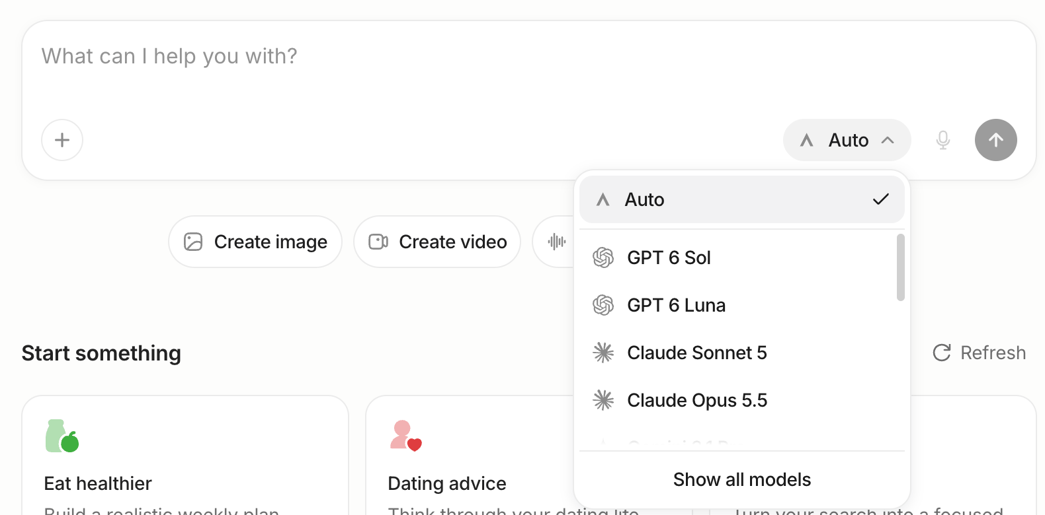Click the Claude Sonnet 5 starburst icon

click(603, 353)
